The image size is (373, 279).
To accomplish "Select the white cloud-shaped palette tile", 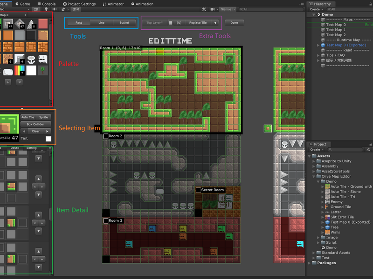I will click(8, 72).
